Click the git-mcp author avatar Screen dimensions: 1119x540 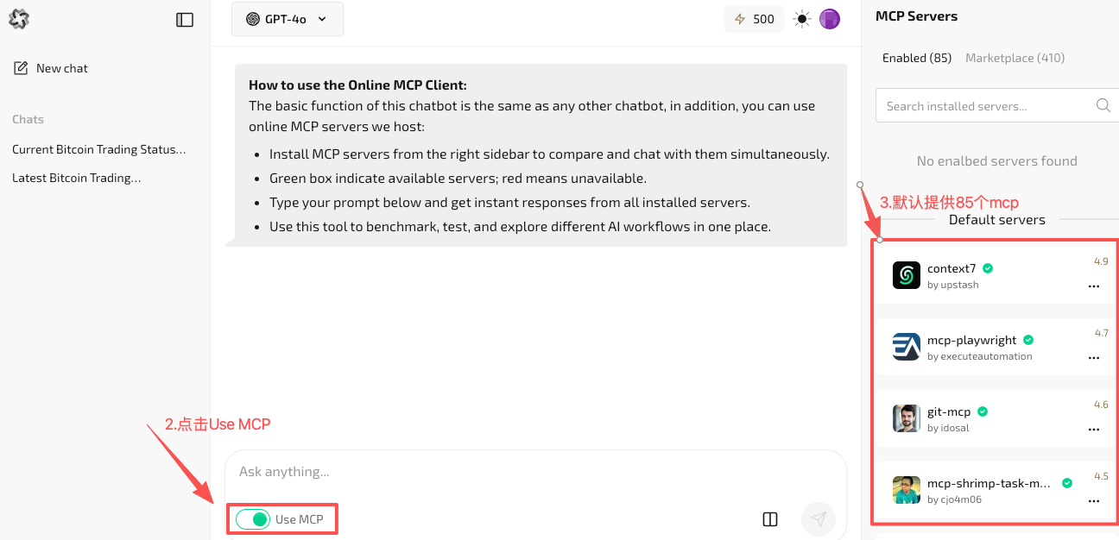[x=907, y=418]
